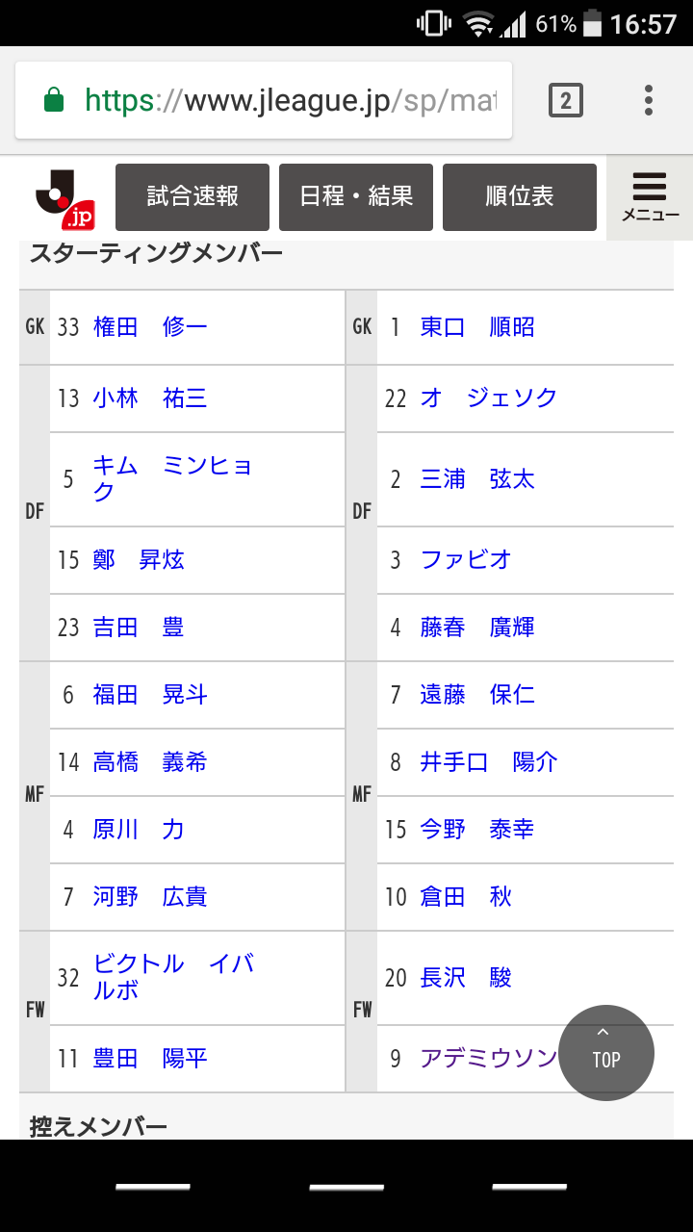This screenshot has height=1232, width=693.
Task: Tap the green padlock security icon
Action: pyautogui.click(x=55, y=100)
